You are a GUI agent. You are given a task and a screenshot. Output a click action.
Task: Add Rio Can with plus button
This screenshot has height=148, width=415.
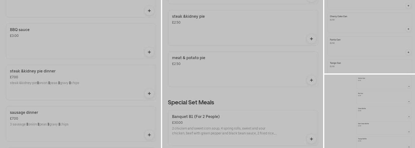pos(409,102)
